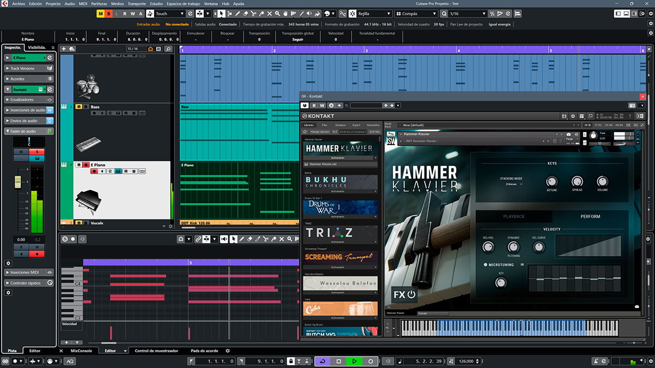Select the Zoom magnifier tool in top toolbar
This screenshot has width=655, height=368.
click(278, 14)
